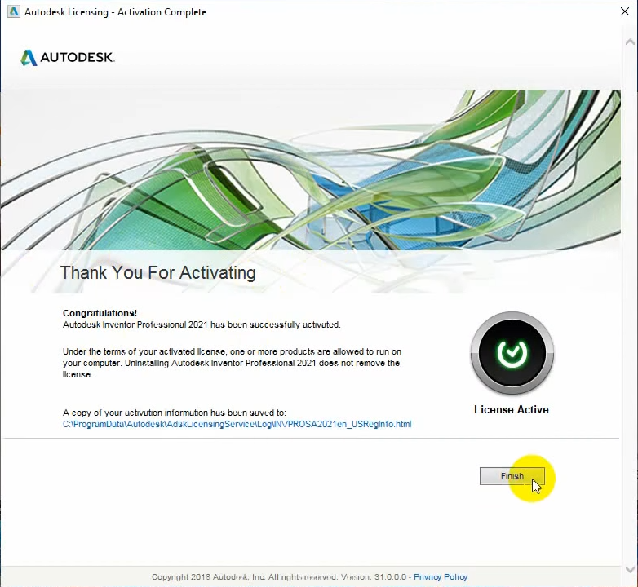Image resolution: width=638 pixels, height=587 pixels.
Task: Click the scrollbar up arrow
Action: (629, 41)
